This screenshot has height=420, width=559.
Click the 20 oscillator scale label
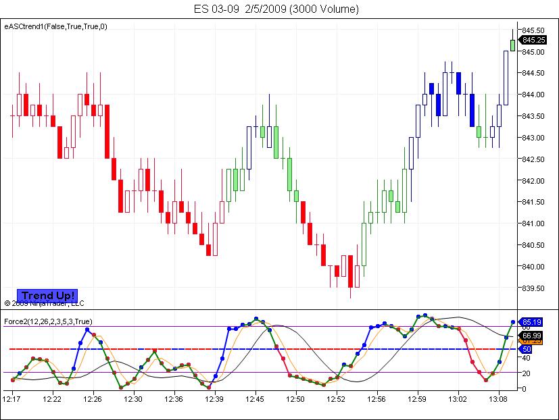click(x=526, y=373)
